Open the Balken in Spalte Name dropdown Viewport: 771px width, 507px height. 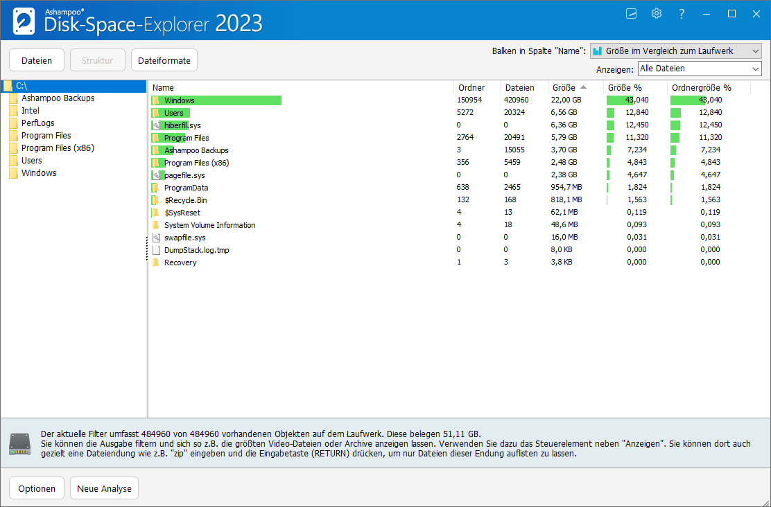pyautogui.click(x=675, y=50)
